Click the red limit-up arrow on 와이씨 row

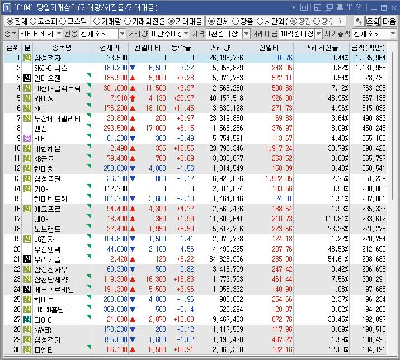pyautogui.click(x=133, y=98)
